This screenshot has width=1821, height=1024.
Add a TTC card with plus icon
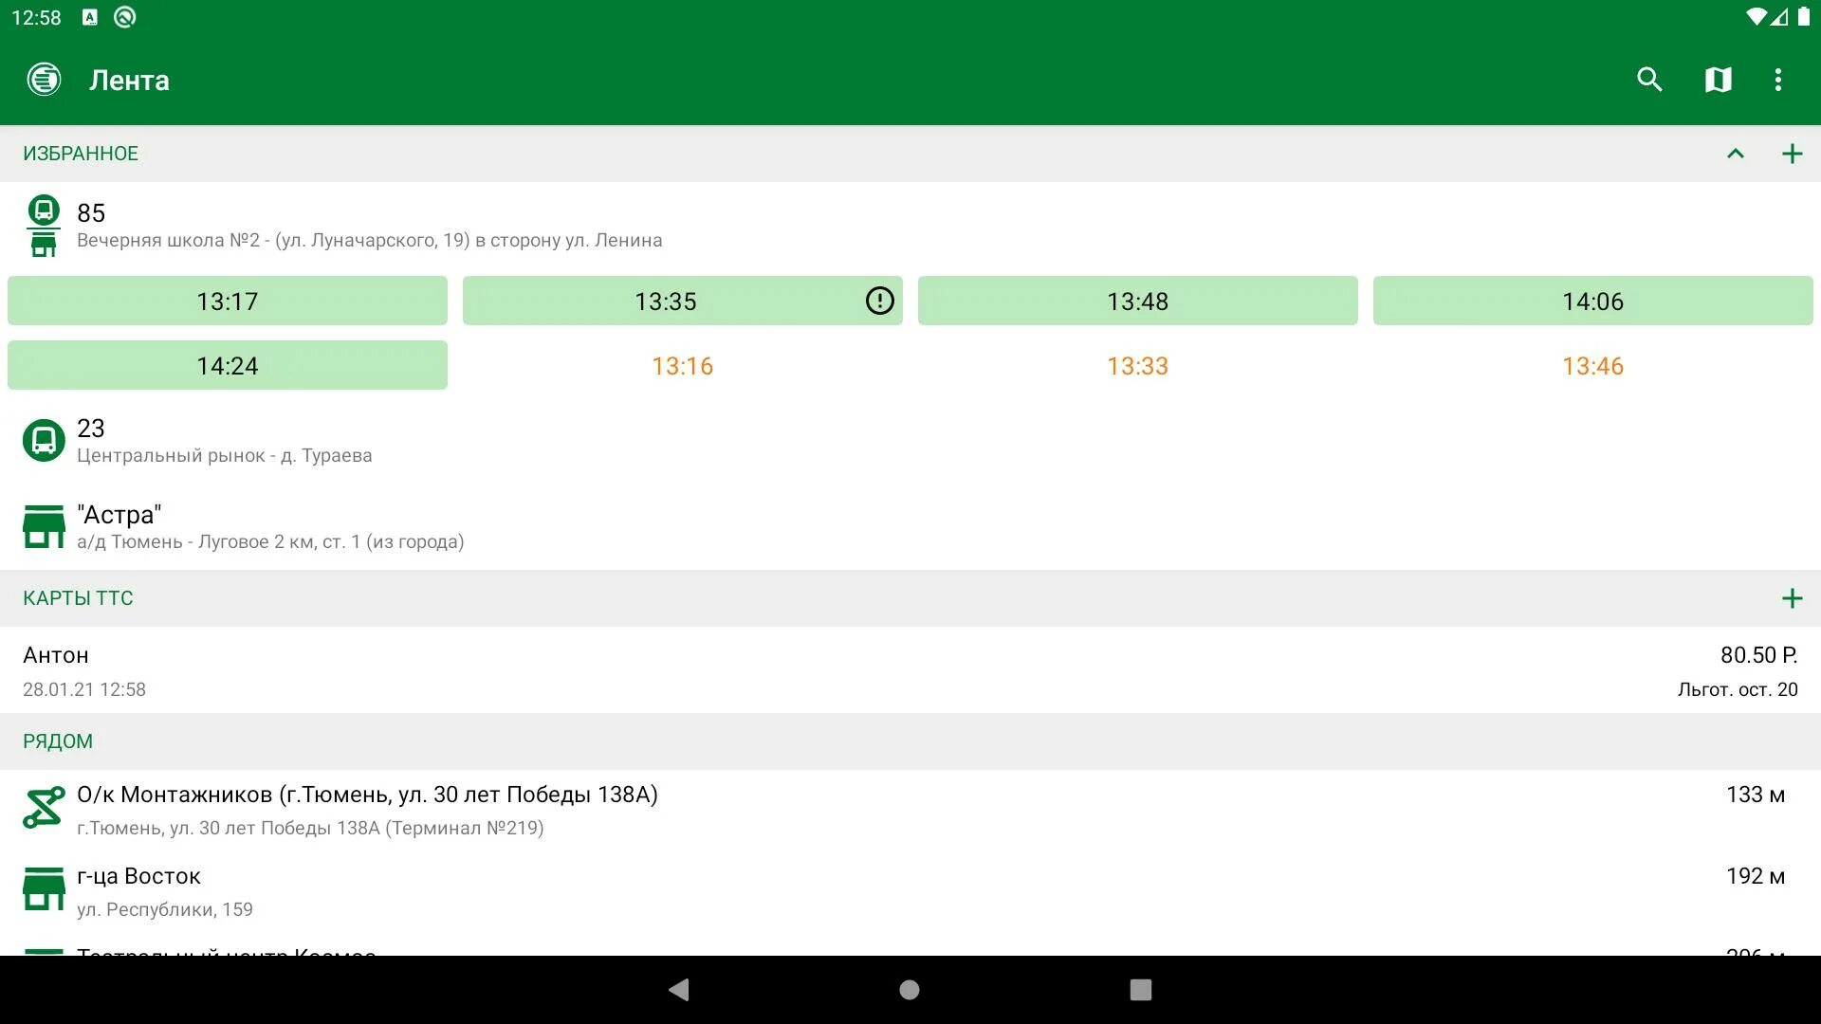[1792, 598]
